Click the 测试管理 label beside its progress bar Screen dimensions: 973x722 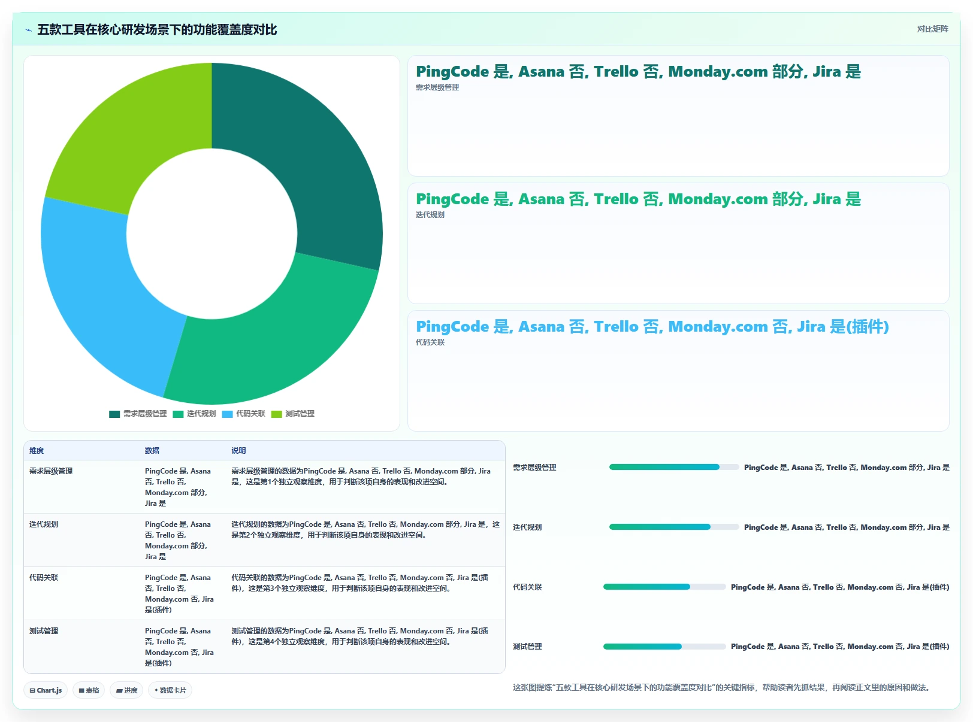point(527,647)
